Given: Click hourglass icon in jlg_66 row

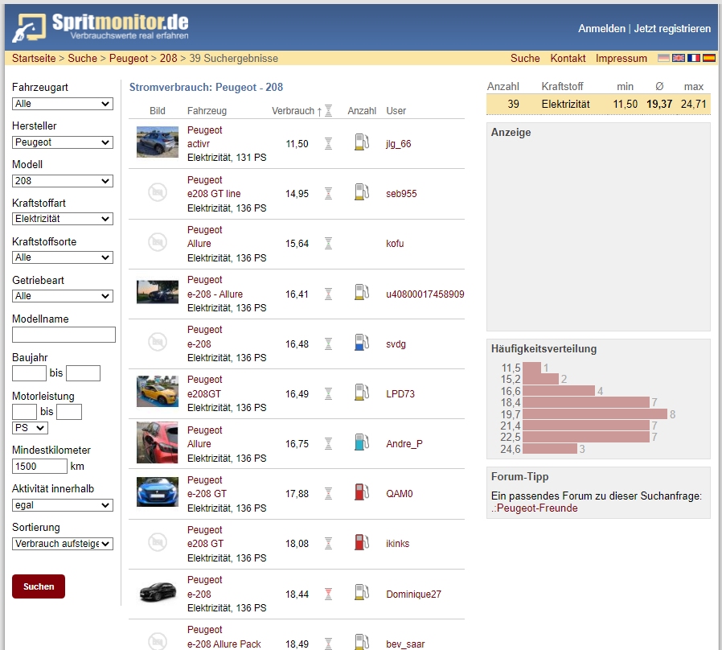Looking at the screenshot, I should (x=328, y=144).
